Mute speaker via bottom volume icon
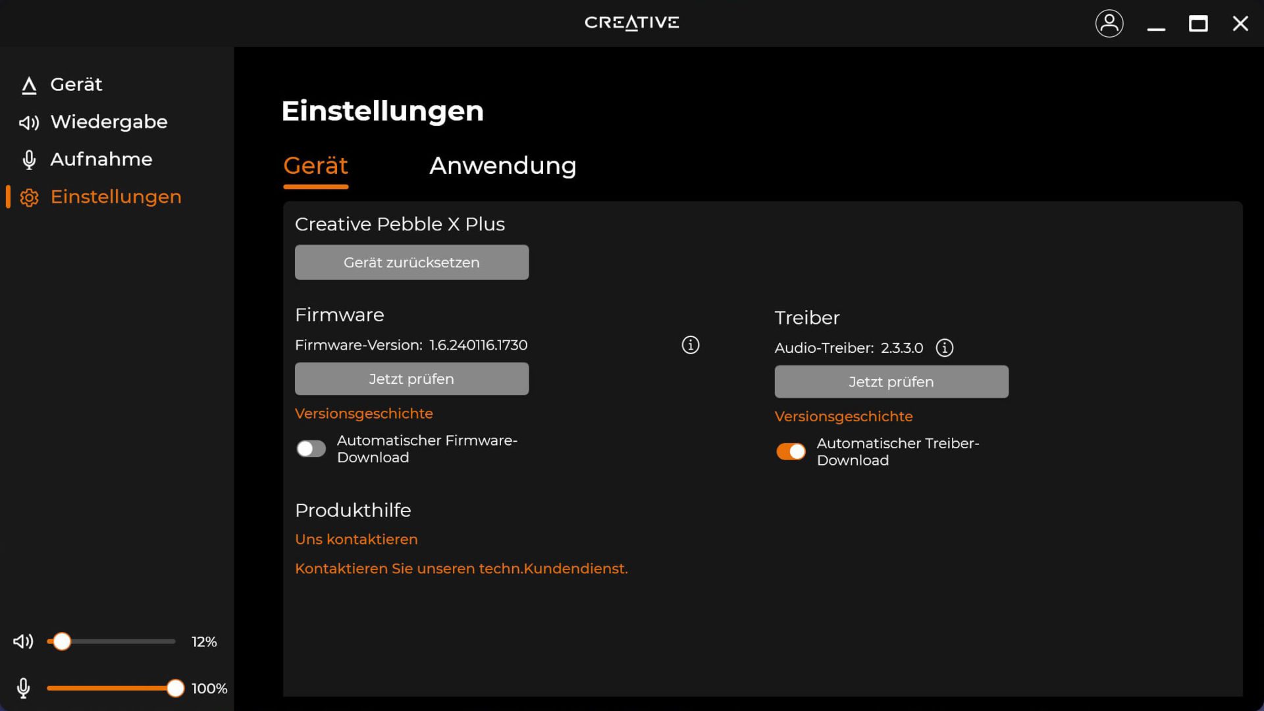The width and height of the screenshot is (1264, 711). (x=23, y=641)
